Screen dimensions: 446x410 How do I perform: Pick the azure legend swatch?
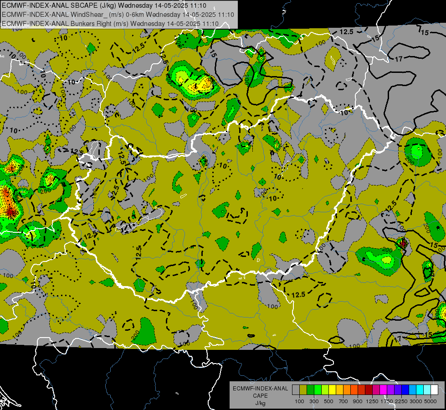413,389
